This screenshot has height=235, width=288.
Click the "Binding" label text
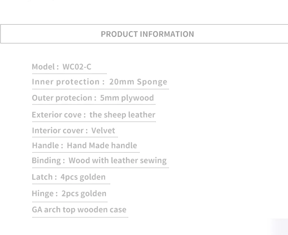[x=46, y=161]
